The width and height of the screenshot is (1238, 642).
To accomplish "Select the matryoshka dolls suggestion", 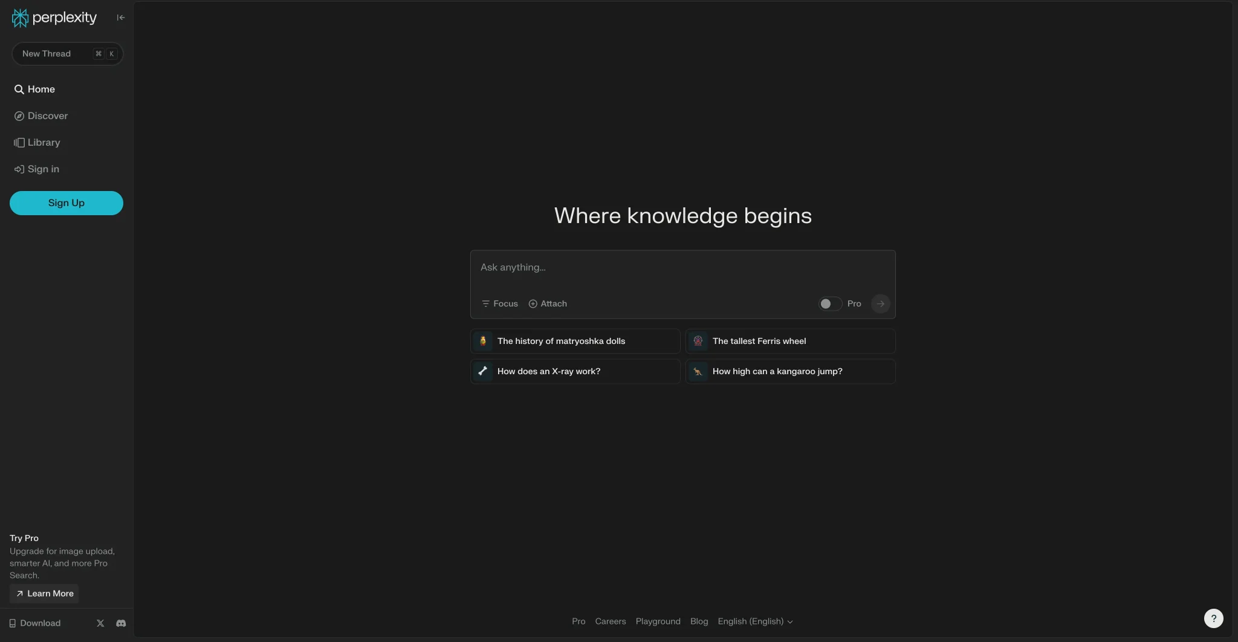I will pos(575,342).
